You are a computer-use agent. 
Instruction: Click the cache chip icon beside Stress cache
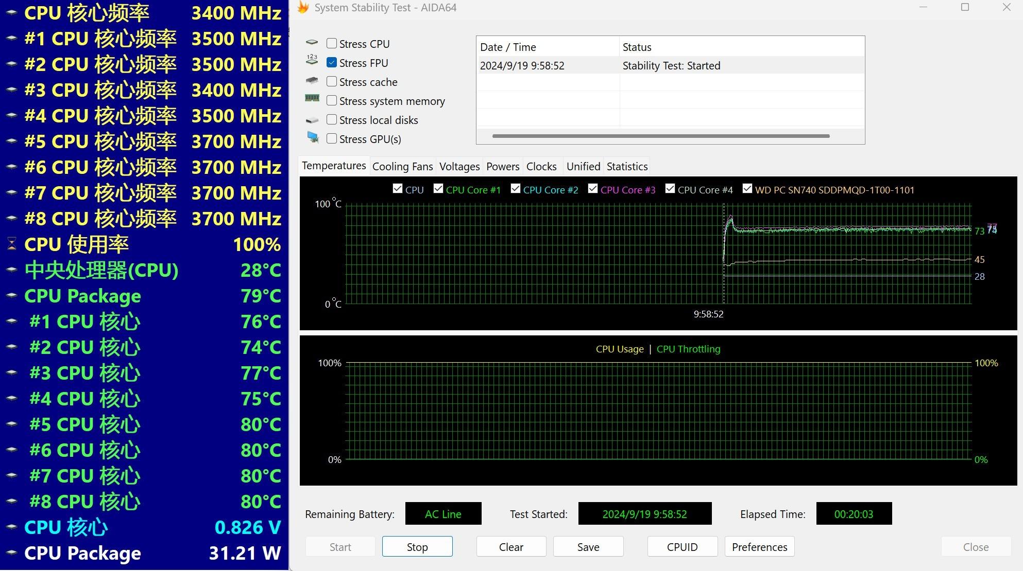[x=312, y=81]
